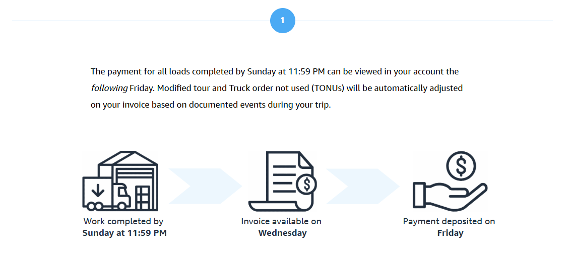Click the arrow between warehouse and invoice

click(205, 186)
